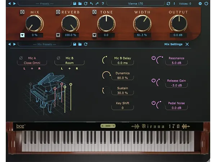Click the help question mark icon

tap(103, 4)
